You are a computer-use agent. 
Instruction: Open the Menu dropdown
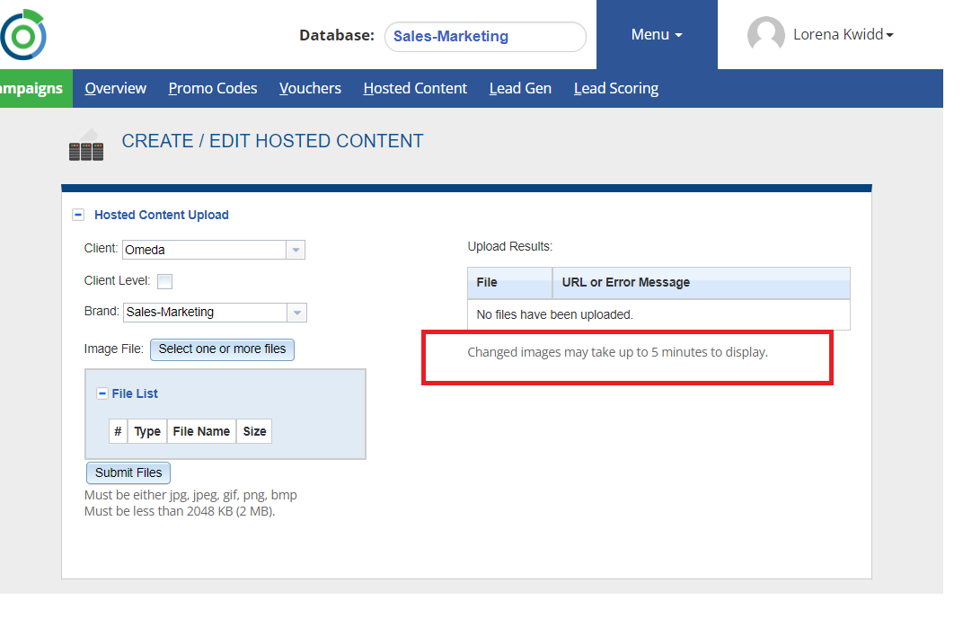[x=657, y=35]
